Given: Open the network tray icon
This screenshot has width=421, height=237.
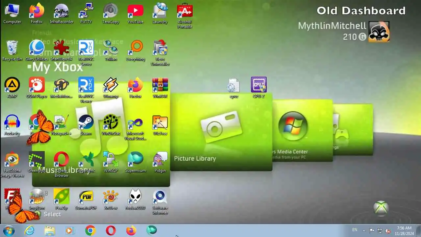Looking at the screenshot, I should point(380,231).
